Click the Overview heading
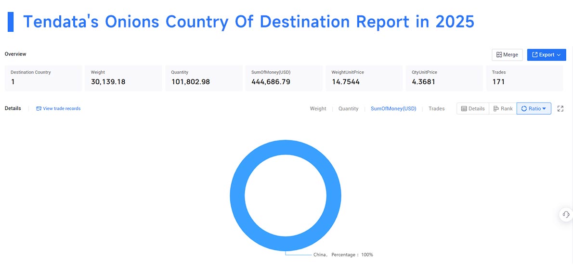 [x=15, y=54]
